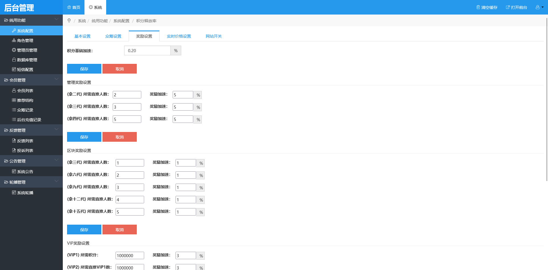Cancel the 管理奖励设置 changes
The image size is (548, 270).
pyautogui.click(x=120, y=137)
